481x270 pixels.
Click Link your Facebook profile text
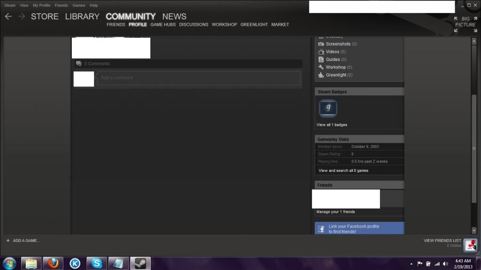pos(354,229)
